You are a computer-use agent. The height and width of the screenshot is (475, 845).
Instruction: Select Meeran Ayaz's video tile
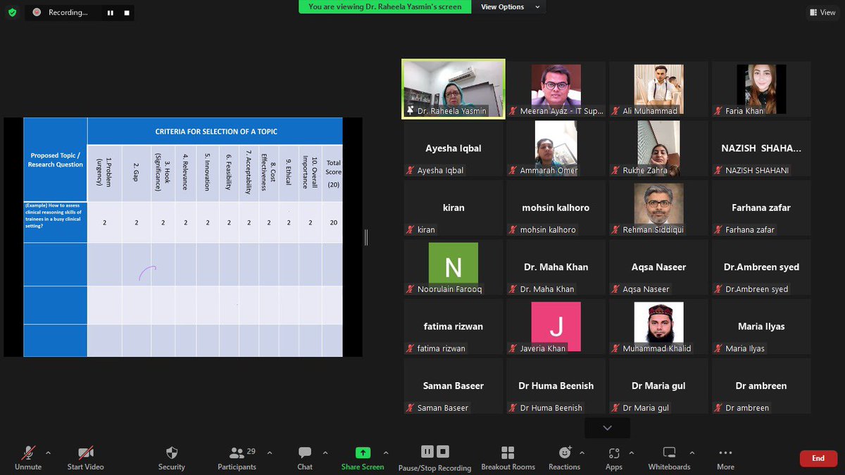pyautogui.click(x=556, y=89)
